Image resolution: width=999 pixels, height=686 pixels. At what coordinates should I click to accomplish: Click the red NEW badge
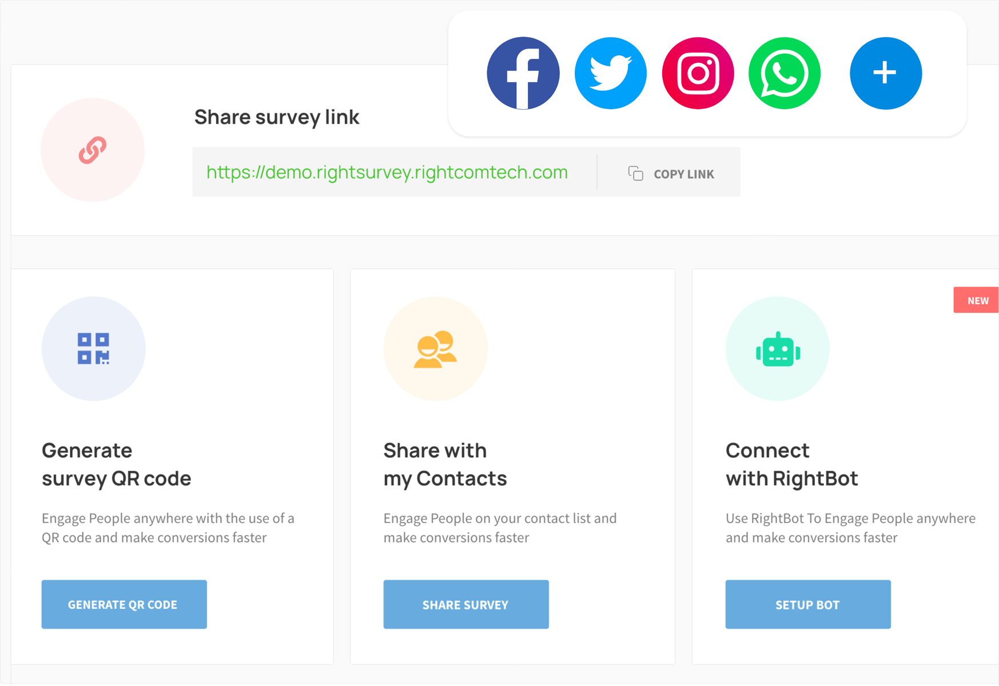click(x=976, y=300)
